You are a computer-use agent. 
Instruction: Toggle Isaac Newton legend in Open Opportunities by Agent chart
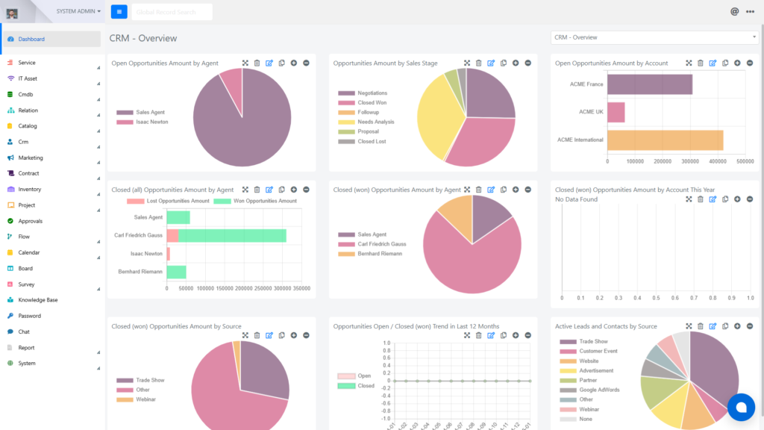pos(143,122)
